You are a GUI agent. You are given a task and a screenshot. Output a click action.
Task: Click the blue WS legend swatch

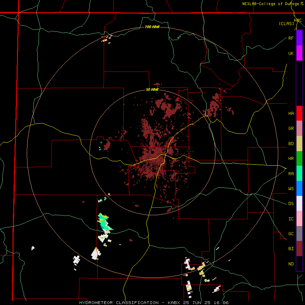coord(299,188)
